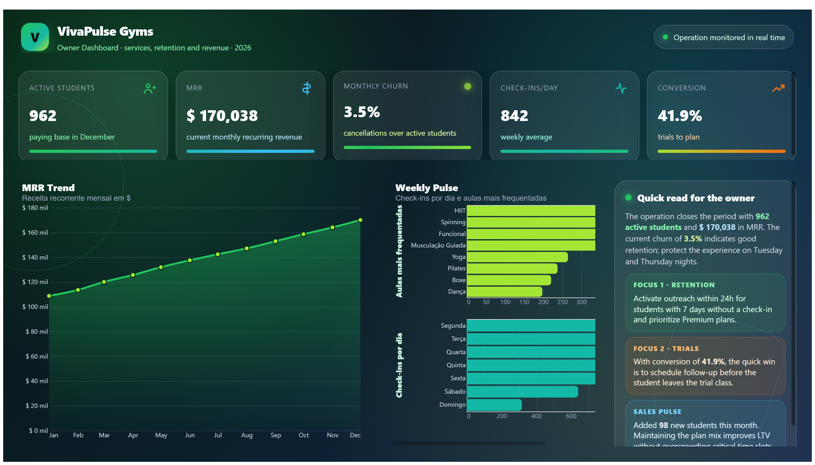Viewport: 815px width, 465px height.
Task: Click the Sexta bar in check-ins chart
Action: [x=531, y=378]
